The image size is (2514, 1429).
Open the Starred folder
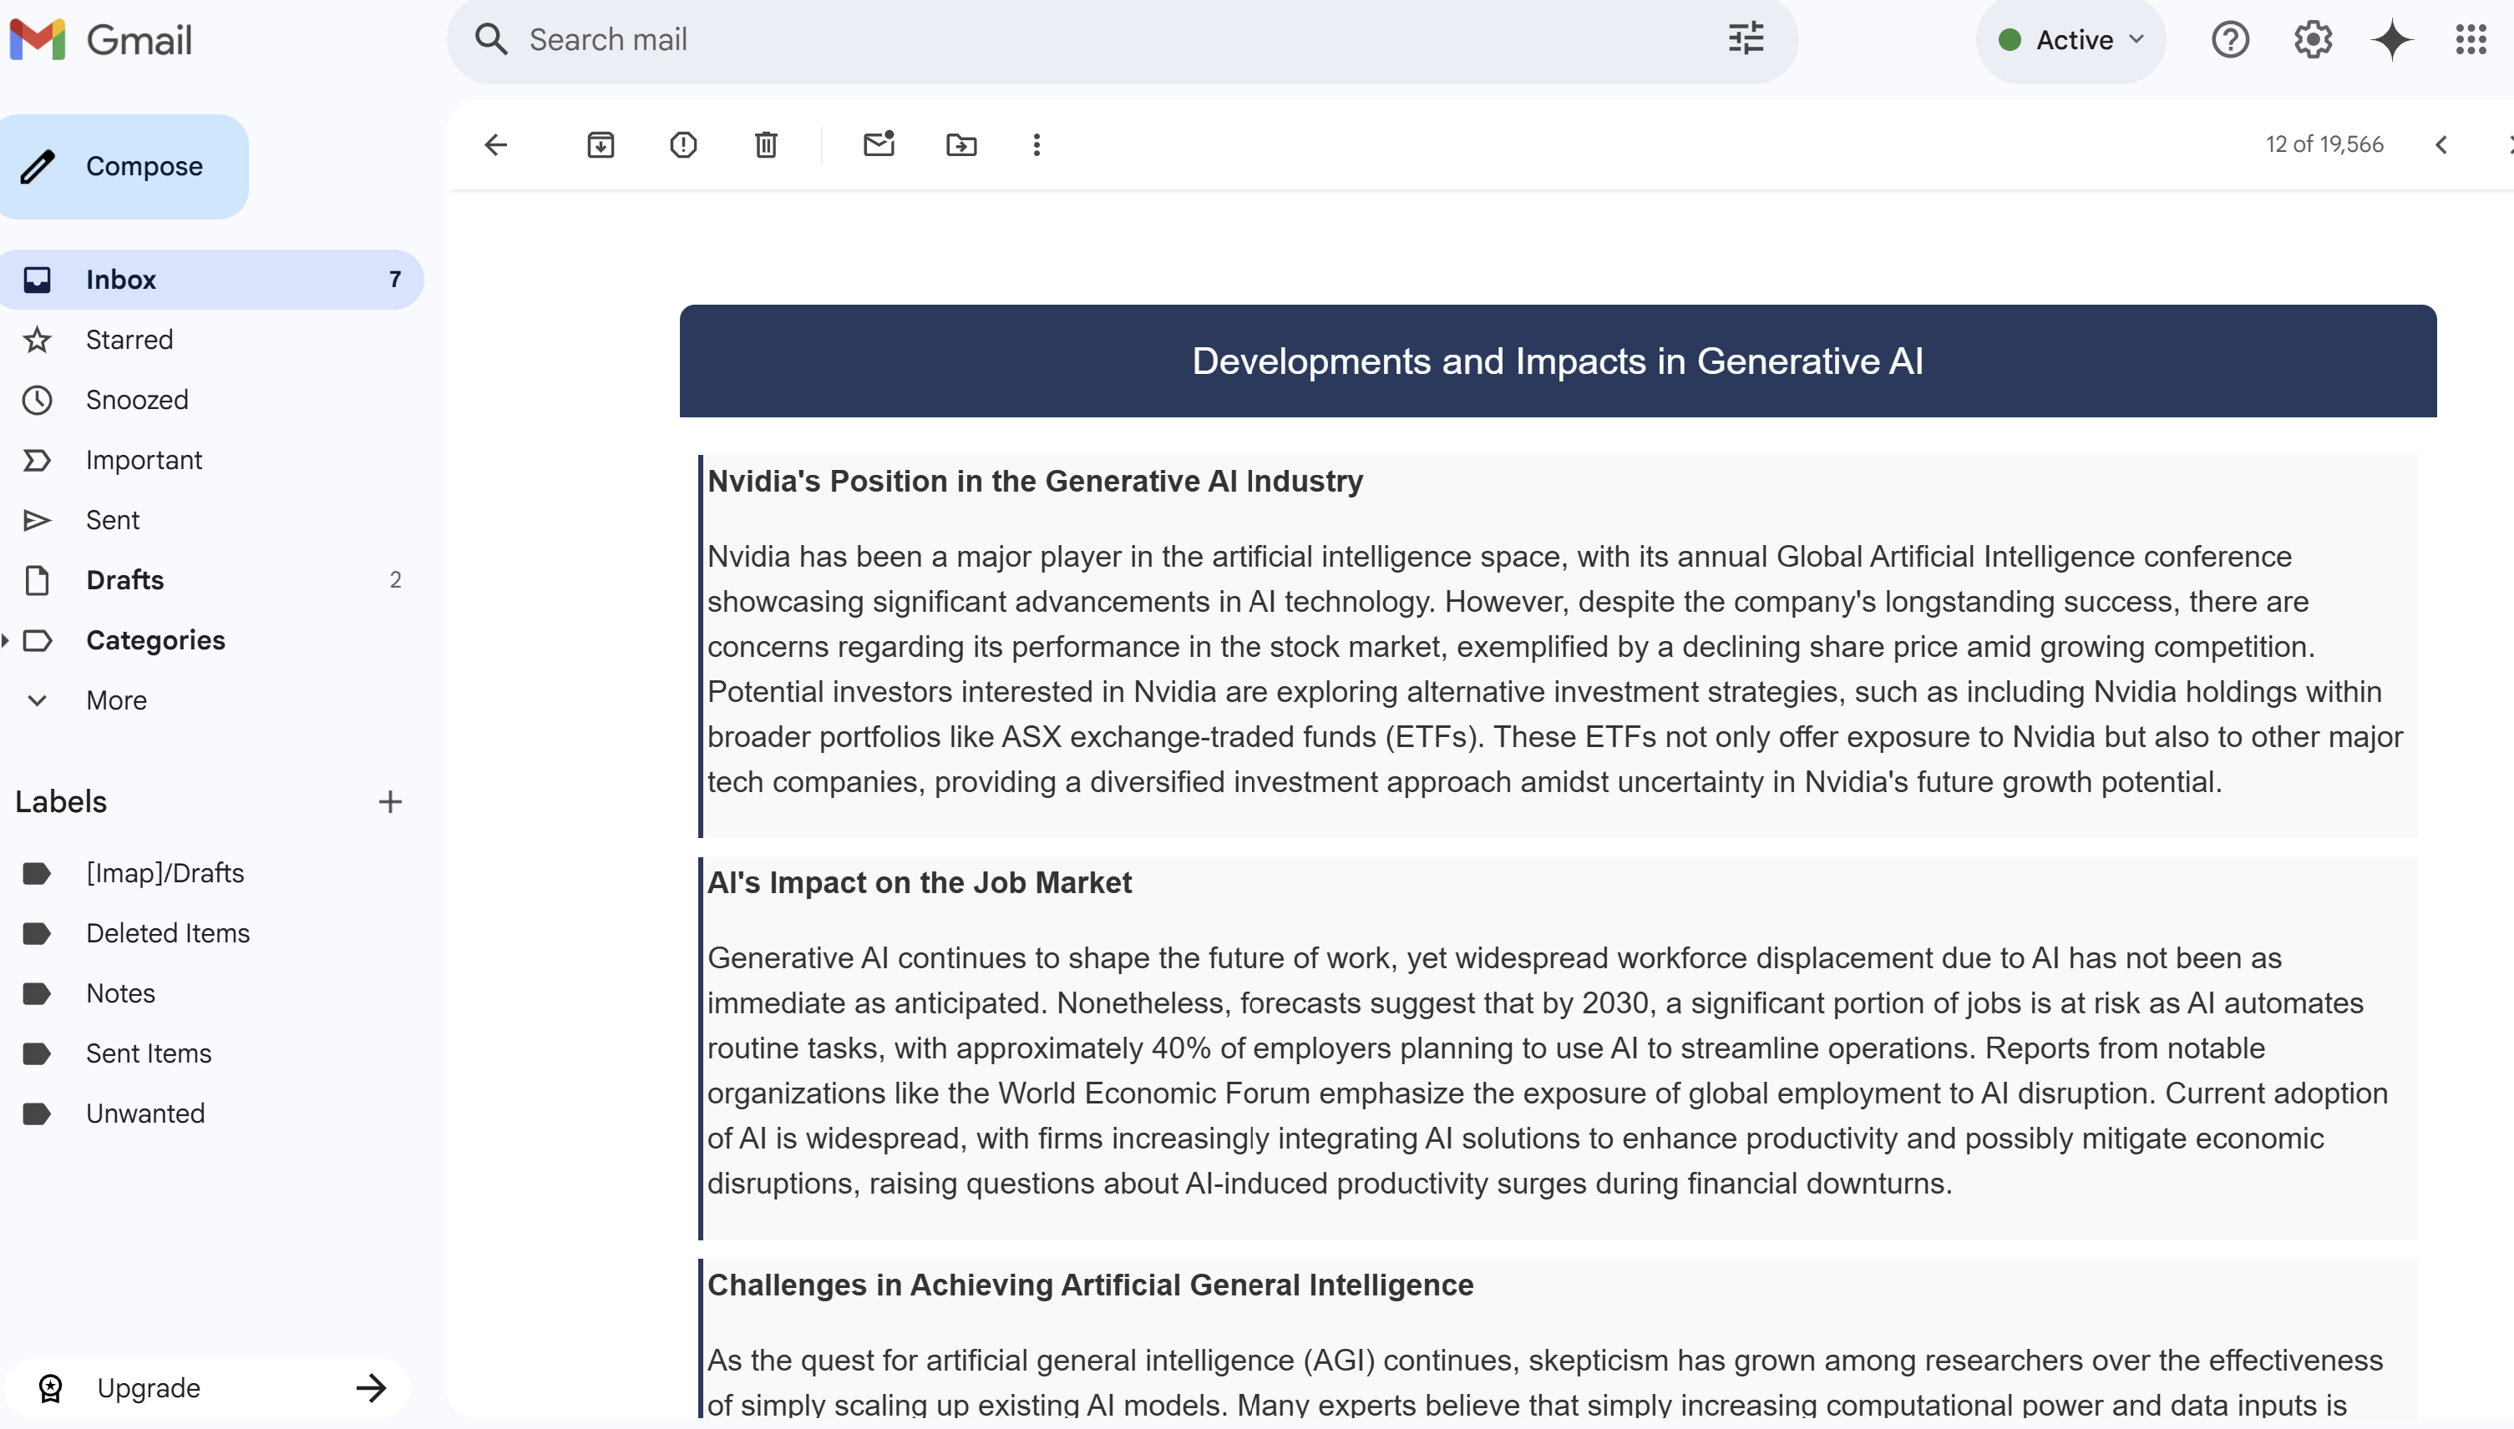(129, 340)
